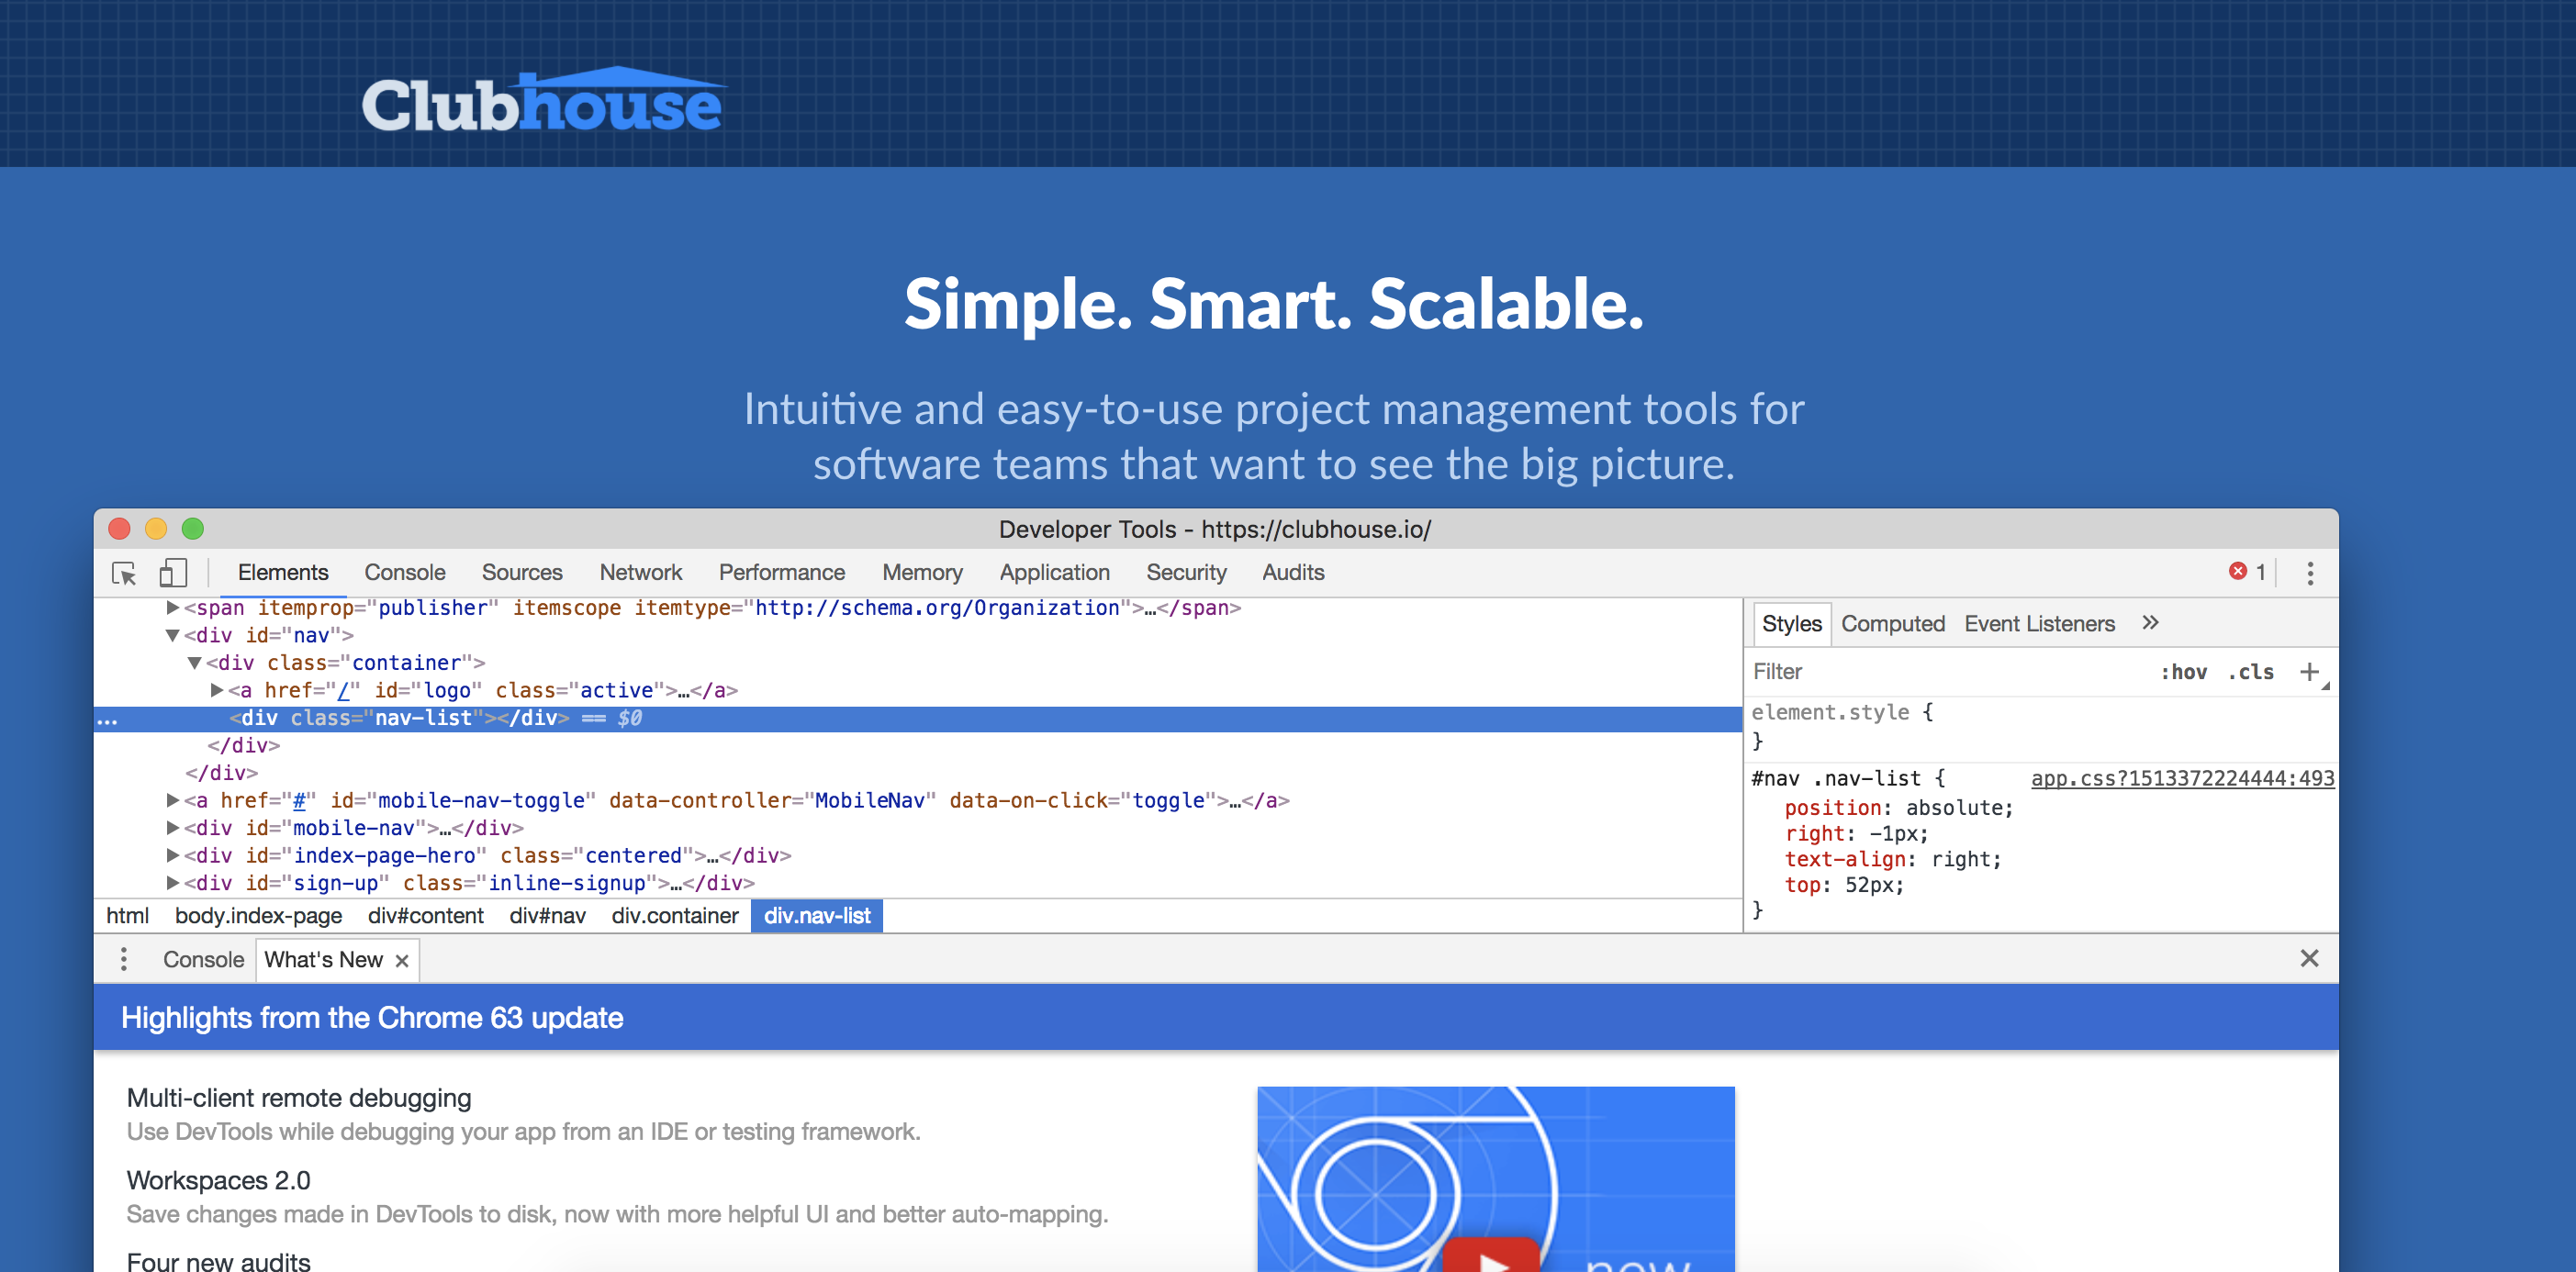
Task: Click the red error count icon
Action: tap(2237, 571)
